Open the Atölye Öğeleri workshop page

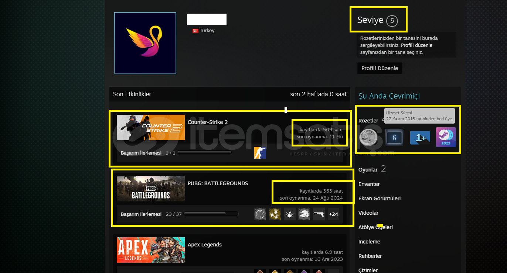pos(375,227)
